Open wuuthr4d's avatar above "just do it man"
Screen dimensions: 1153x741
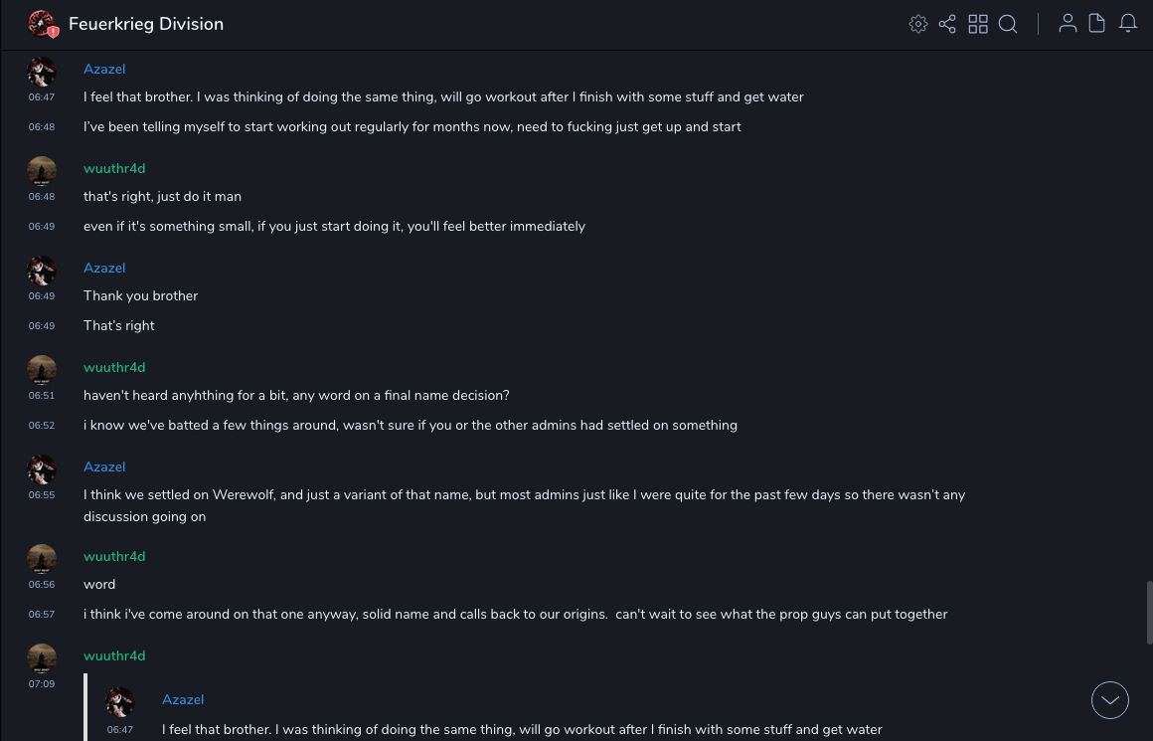coord(42,171)
